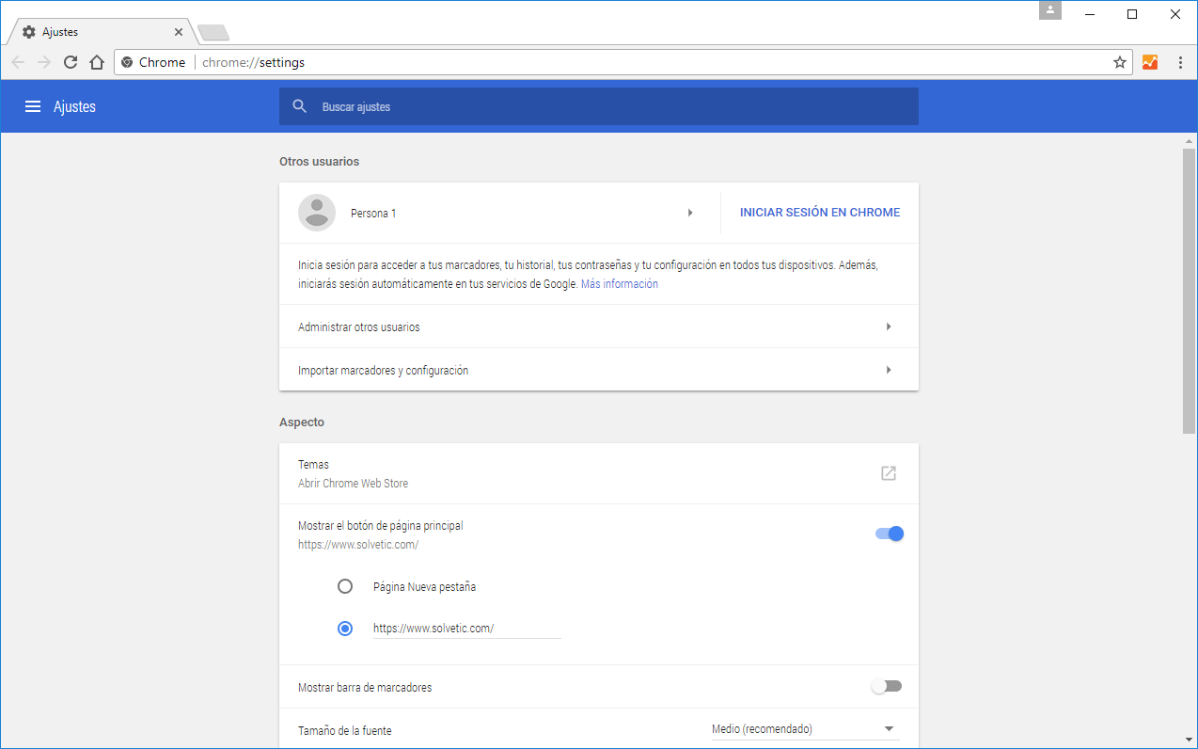Open Administrar otros usuarios
1198x749 pixels.
pyautogui.click(x=599, y=327)
